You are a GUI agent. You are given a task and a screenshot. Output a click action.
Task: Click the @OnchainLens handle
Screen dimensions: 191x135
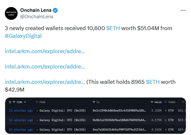pos(37,17)
